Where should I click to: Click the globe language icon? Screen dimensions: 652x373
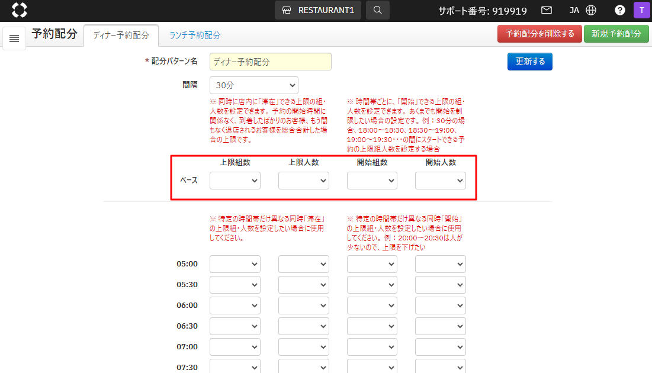(x=591, y=10)
